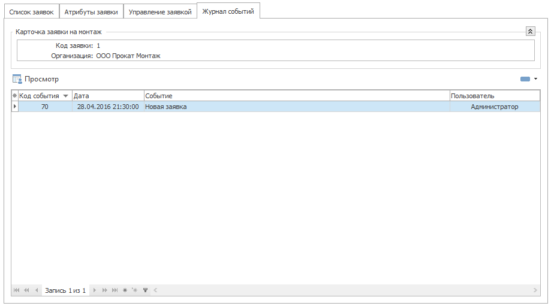Screen dimensions: 551x306
Task: Click horizontal scrollbar right arrow
Action: 535,290
